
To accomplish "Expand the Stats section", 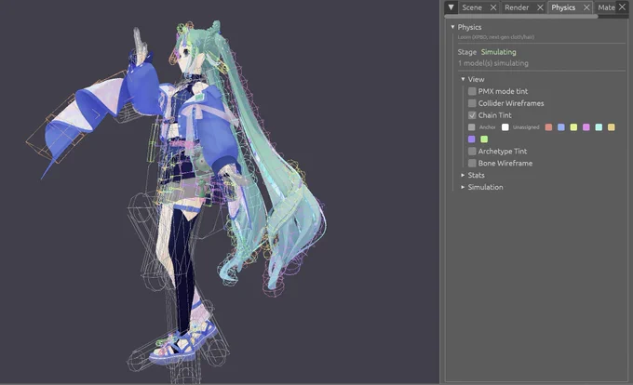I will (x=473, y=176).
